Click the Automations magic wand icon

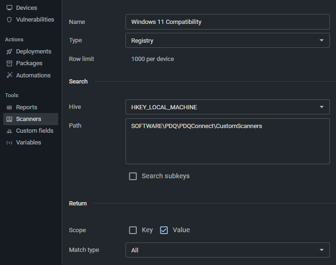pos(9,76)
